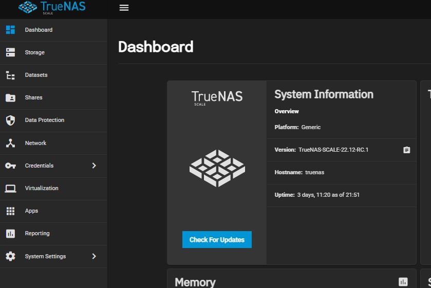Expand the System Settings submenu chevron
The image size is (431, 288).
(x=94, y=256)
